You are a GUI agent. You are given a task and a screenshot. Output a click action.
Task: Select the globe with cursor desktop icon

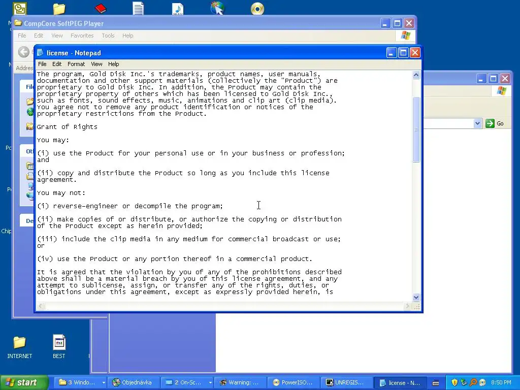[x=217, y=8]
